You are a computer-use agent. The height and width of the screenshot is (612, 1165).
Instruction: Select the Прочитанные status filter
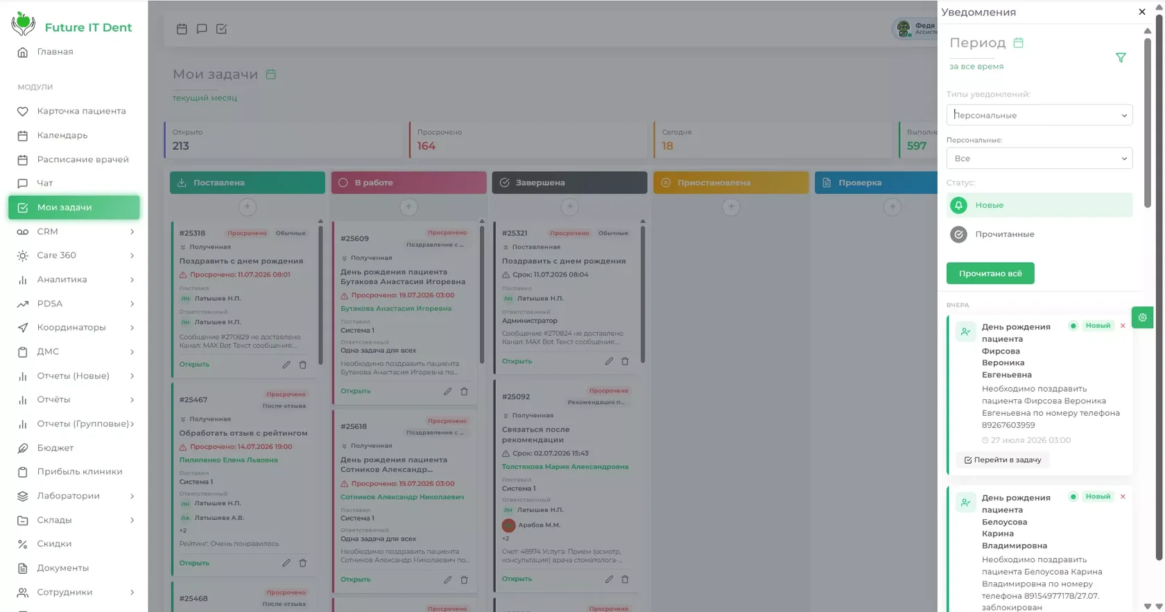(x=1039, y=234)
